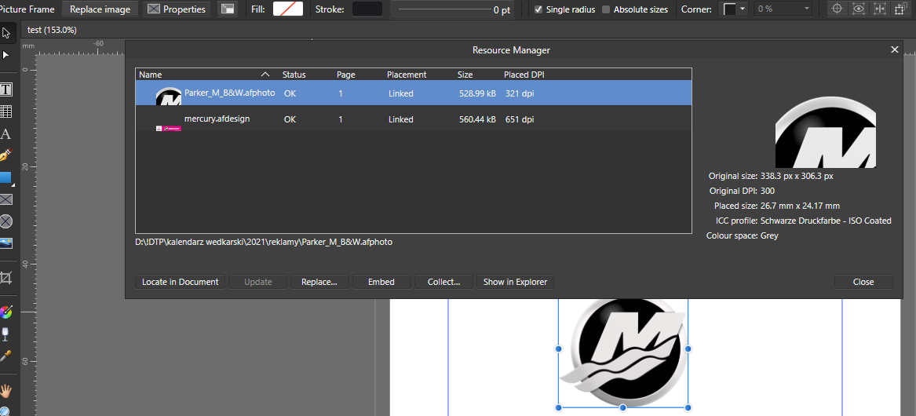The height and width of the screenshot is (416, 916).
Task: Click the Size column header
Action: 465,75
